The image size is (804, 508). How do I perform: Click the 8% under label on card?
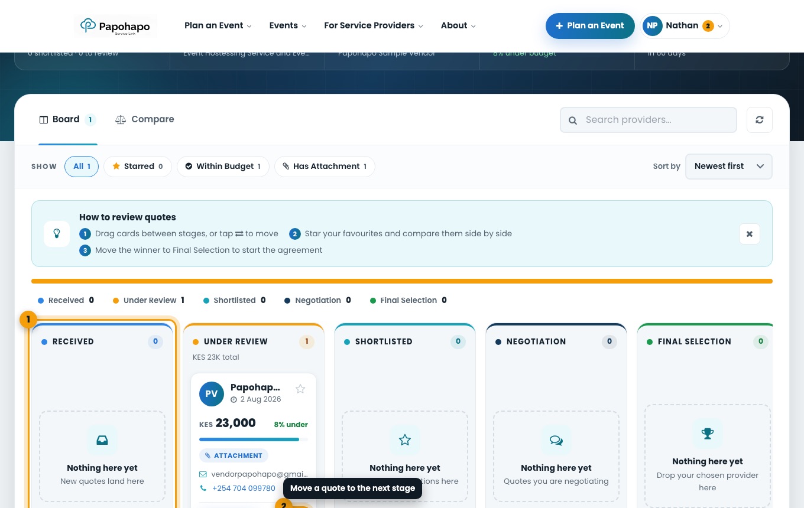[x=291, y=424]
